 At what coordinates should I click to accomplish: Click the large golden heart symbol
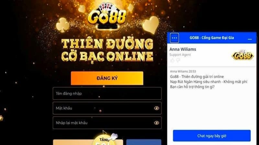coord(151,25)
